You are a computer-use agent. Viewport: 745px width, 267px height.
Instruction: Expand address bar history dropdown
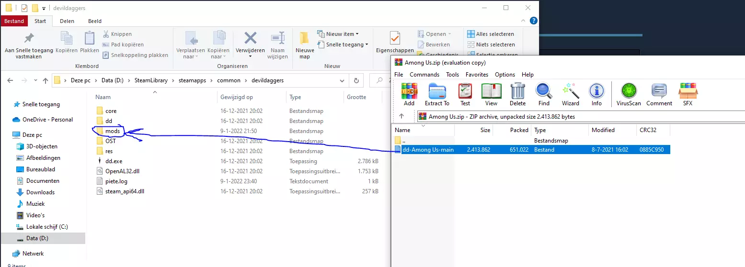click(x=341, y=80)
